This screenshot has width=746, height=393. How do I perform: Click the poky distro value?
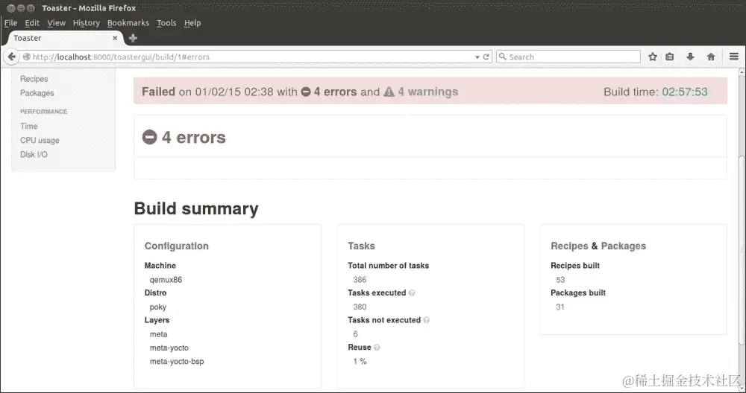[x=158, y=307]
